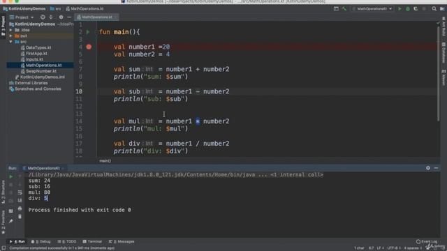Open the Project view selector dropdown
Viewport: 447px width, 251px height.
[x=22, y=17]
